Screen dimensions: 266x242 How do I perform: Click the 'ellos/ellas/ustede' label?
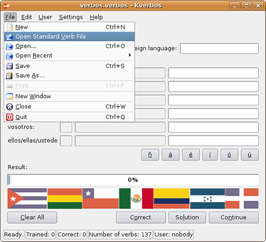[x=33, y=141]
